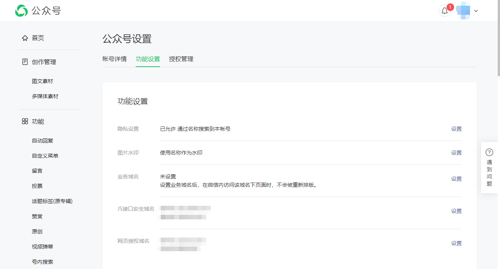The height and width of the screenshot is (269, 500).
Task: Click the home icon beside 首页
Action: pyautogui.click(x=25, y=38)
